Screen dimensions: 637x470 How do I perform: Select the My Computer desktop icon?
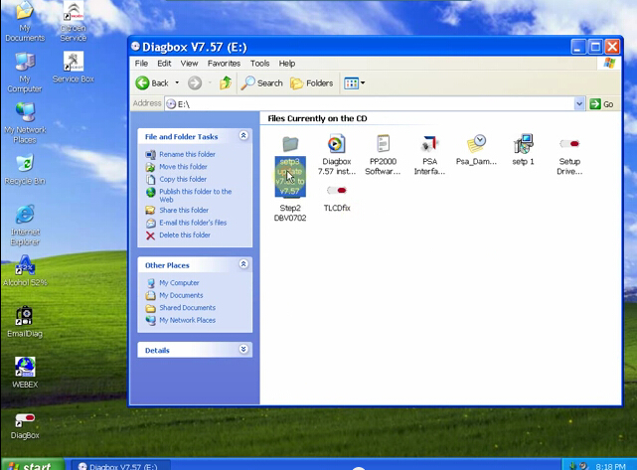pyautogui.click(x=25, y=73)
